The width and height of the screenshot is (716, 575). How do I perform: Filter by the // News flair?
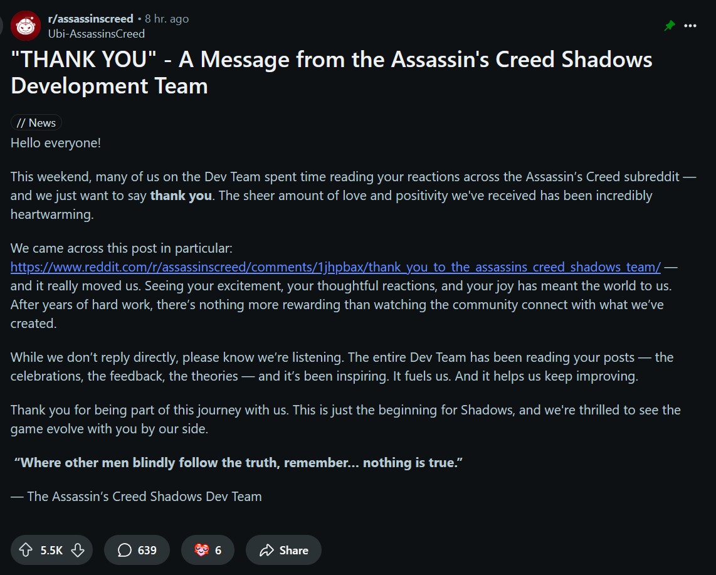(36, 122)
